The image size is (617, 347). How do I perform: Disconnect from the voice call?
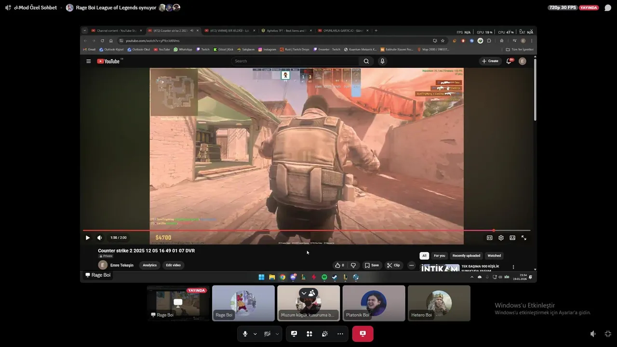(x=362, y=334)
